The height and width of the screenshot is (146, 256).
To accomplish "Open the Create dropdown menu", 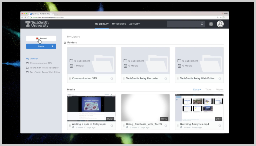I will [x=41, y=46].
